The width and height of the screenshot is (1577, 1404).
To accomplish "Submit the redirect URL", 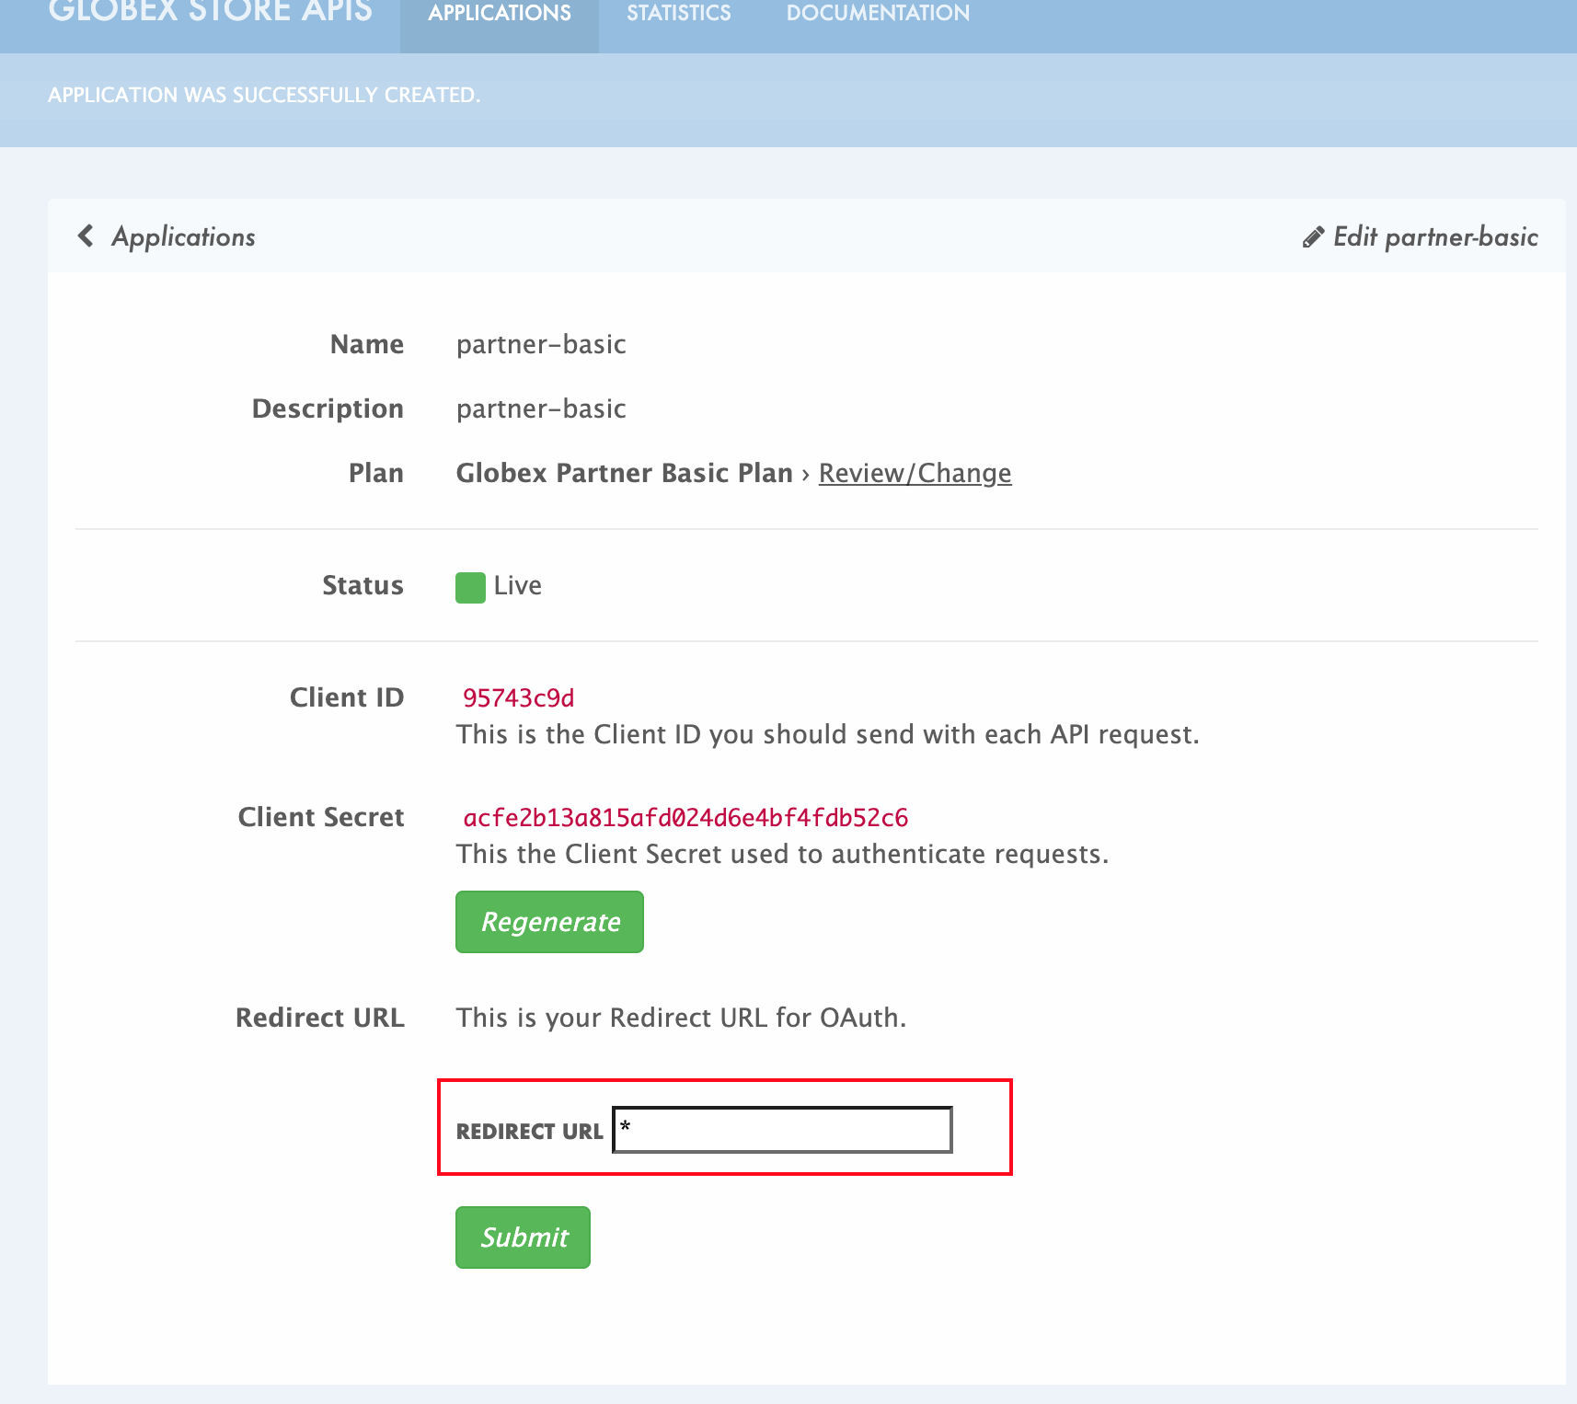I will tap(523, 1237).
